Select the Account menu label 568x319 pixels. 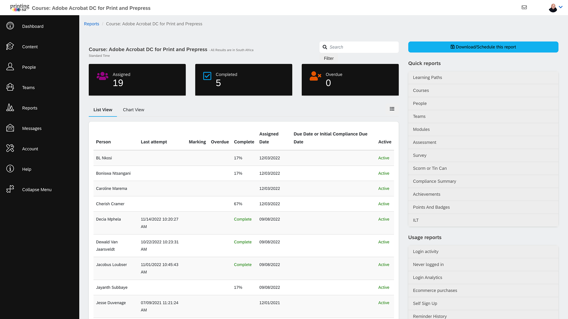pos(30,149)
